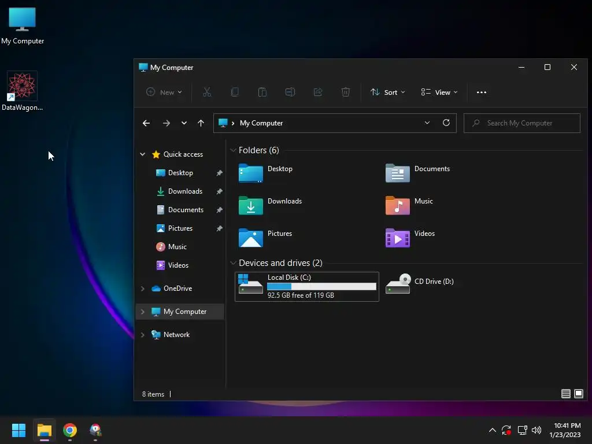Unpin Pictures from Quick access
The height and width of the screenshot is (444, 592).
click(x=219, y=228)
